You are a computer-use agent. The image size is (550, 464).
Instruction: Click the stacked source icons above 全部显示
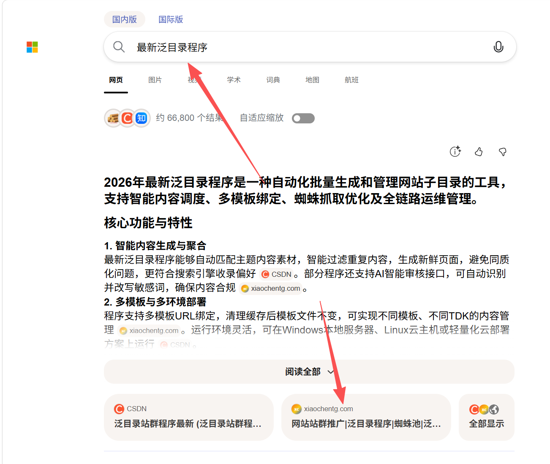pyautogui.click(x=484, y=409)
